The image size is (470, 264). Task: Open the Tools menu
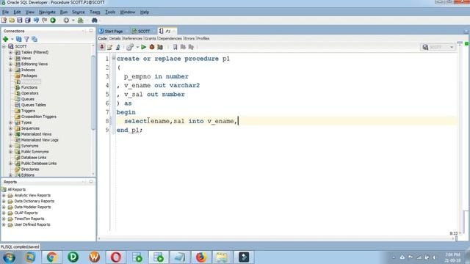click(110, 12)
